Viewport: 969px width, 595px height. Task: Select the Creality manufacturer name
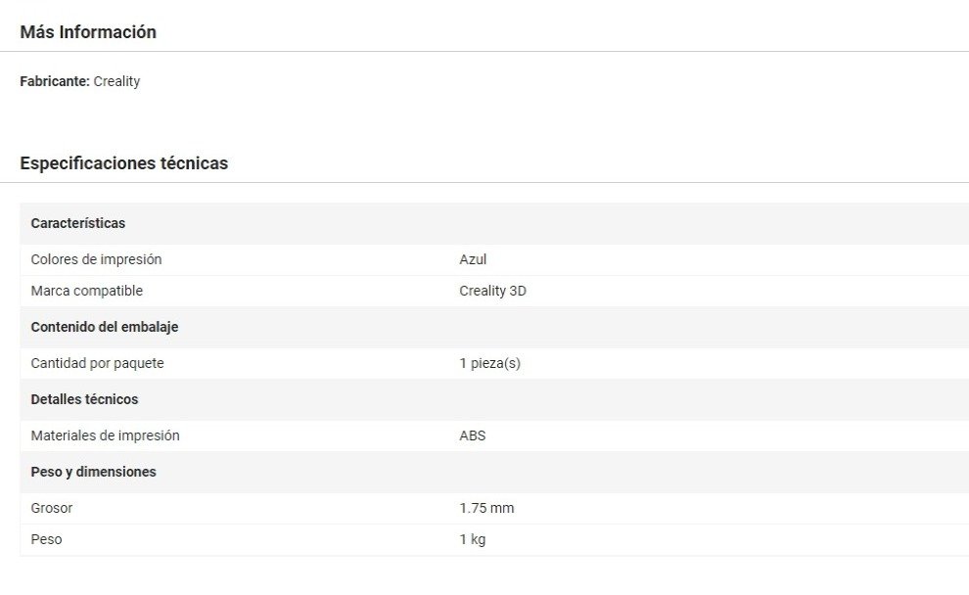click(116, 81)
